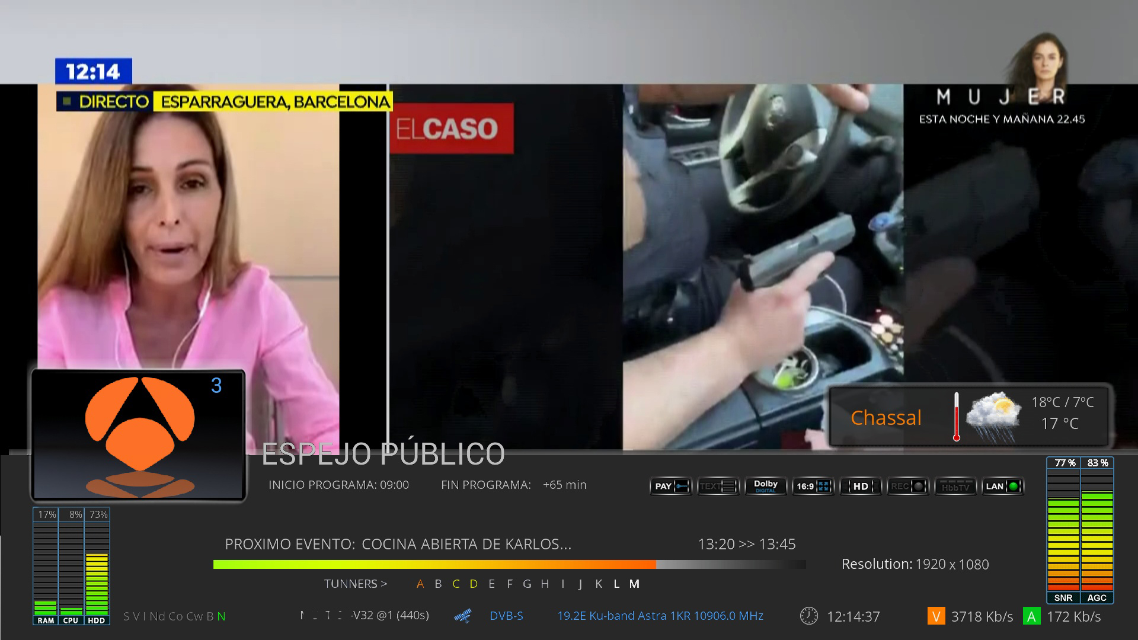Click the Chassal location name

click(x=886, y=418)
